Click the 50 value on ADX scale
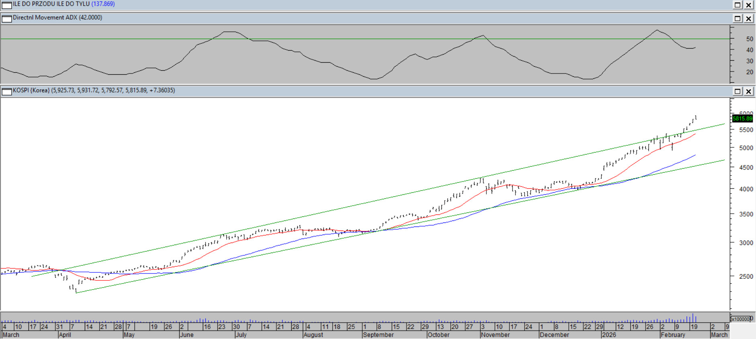This screenshot has width=756, height=339. pos(750,39)
